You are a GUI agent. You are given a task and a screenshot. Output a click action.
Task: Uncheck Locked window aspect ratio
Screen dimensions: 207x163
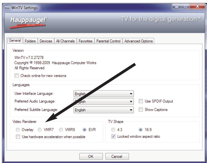coord(113,136)
